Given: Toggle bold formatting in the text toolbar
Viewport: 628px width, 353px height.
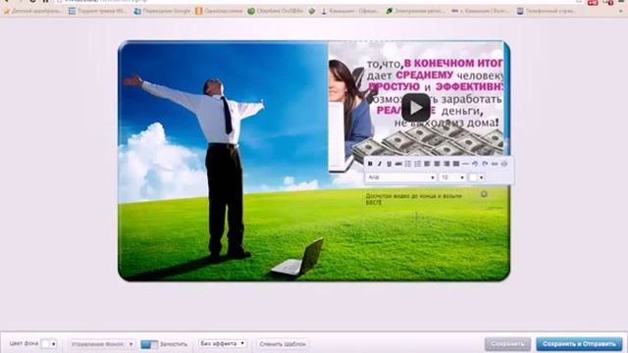Looking at the screenshot, I should (370, 164).
